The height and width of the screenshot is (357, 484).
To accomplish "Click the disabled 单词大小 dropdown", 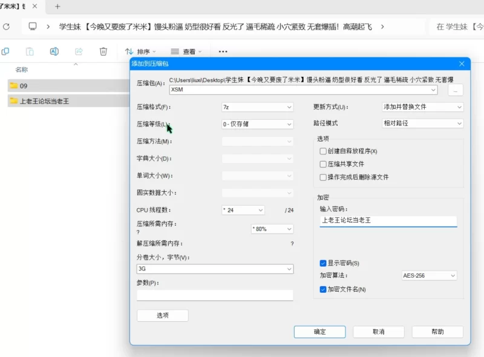I will pos(258,175).
